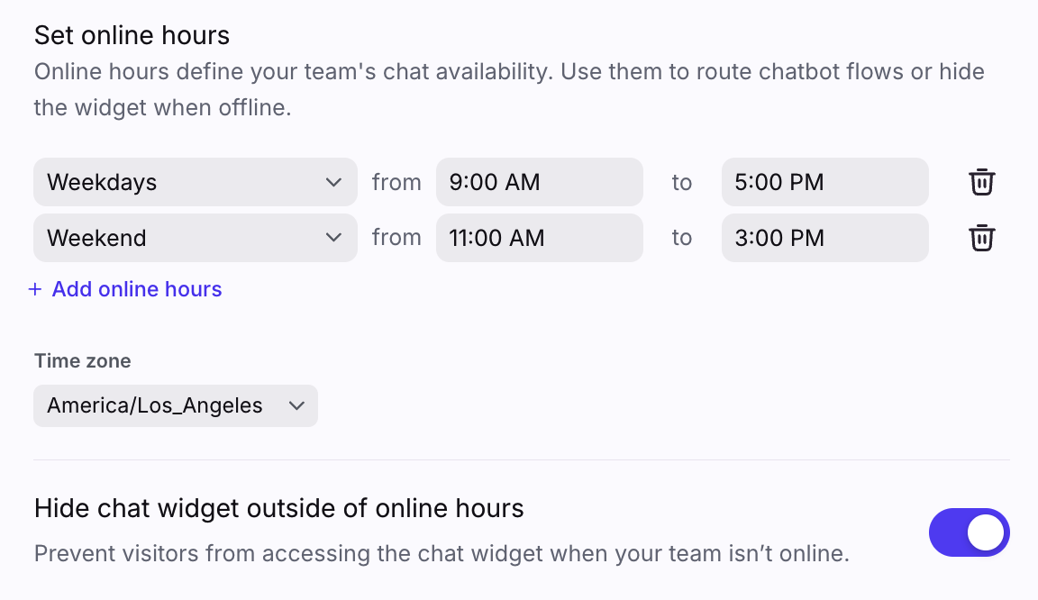Viewport: 1038px width, 600px height.
Task: Focus the 3:00 PM weekend end field
Action: [x=824, y=238]
